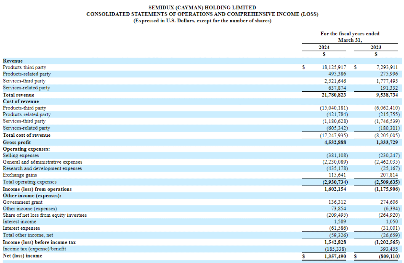
Task: Select the value 1,777,495
Action: tap(387, 81)
